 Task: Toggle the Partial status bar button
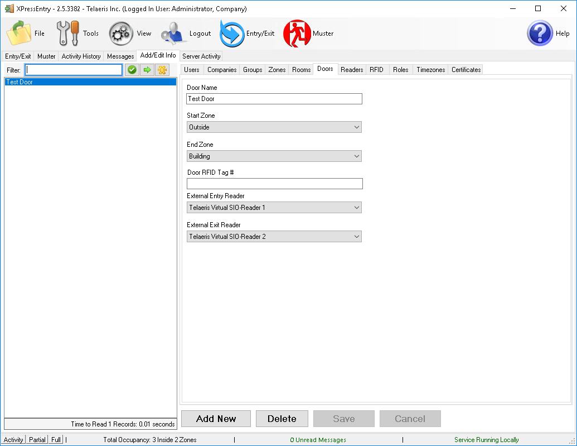[37, 440]
